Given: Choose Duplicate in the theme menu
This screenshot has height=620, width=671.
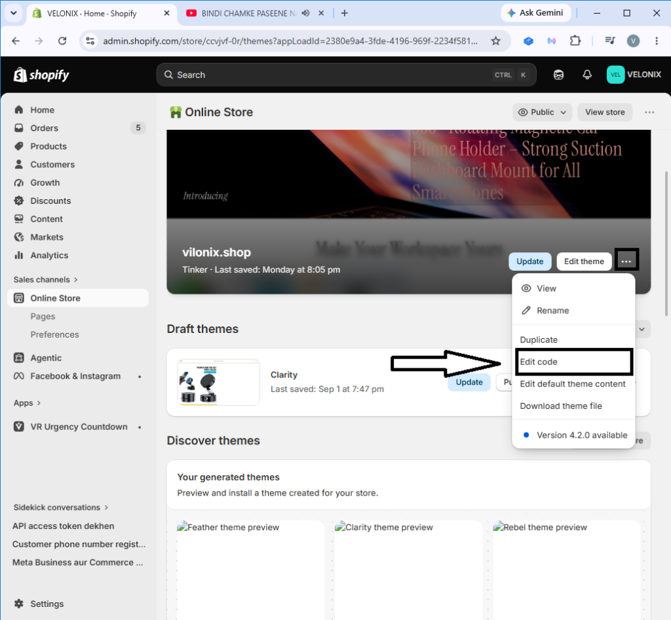Looking at the screenshot, I should tap(573, 339).
